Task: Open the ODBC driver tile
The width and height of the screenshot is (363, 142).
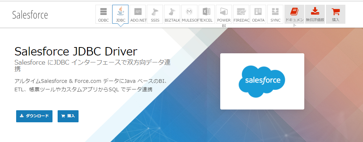Action: coord(104,14)
